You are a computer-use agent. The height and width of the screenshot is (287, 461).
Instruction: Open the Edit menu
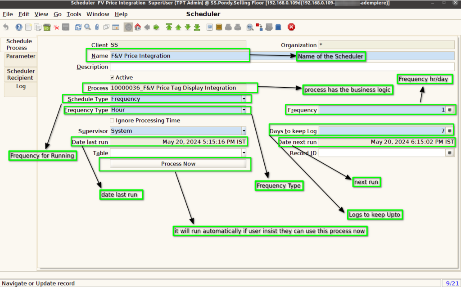click(x=24, y=14)
